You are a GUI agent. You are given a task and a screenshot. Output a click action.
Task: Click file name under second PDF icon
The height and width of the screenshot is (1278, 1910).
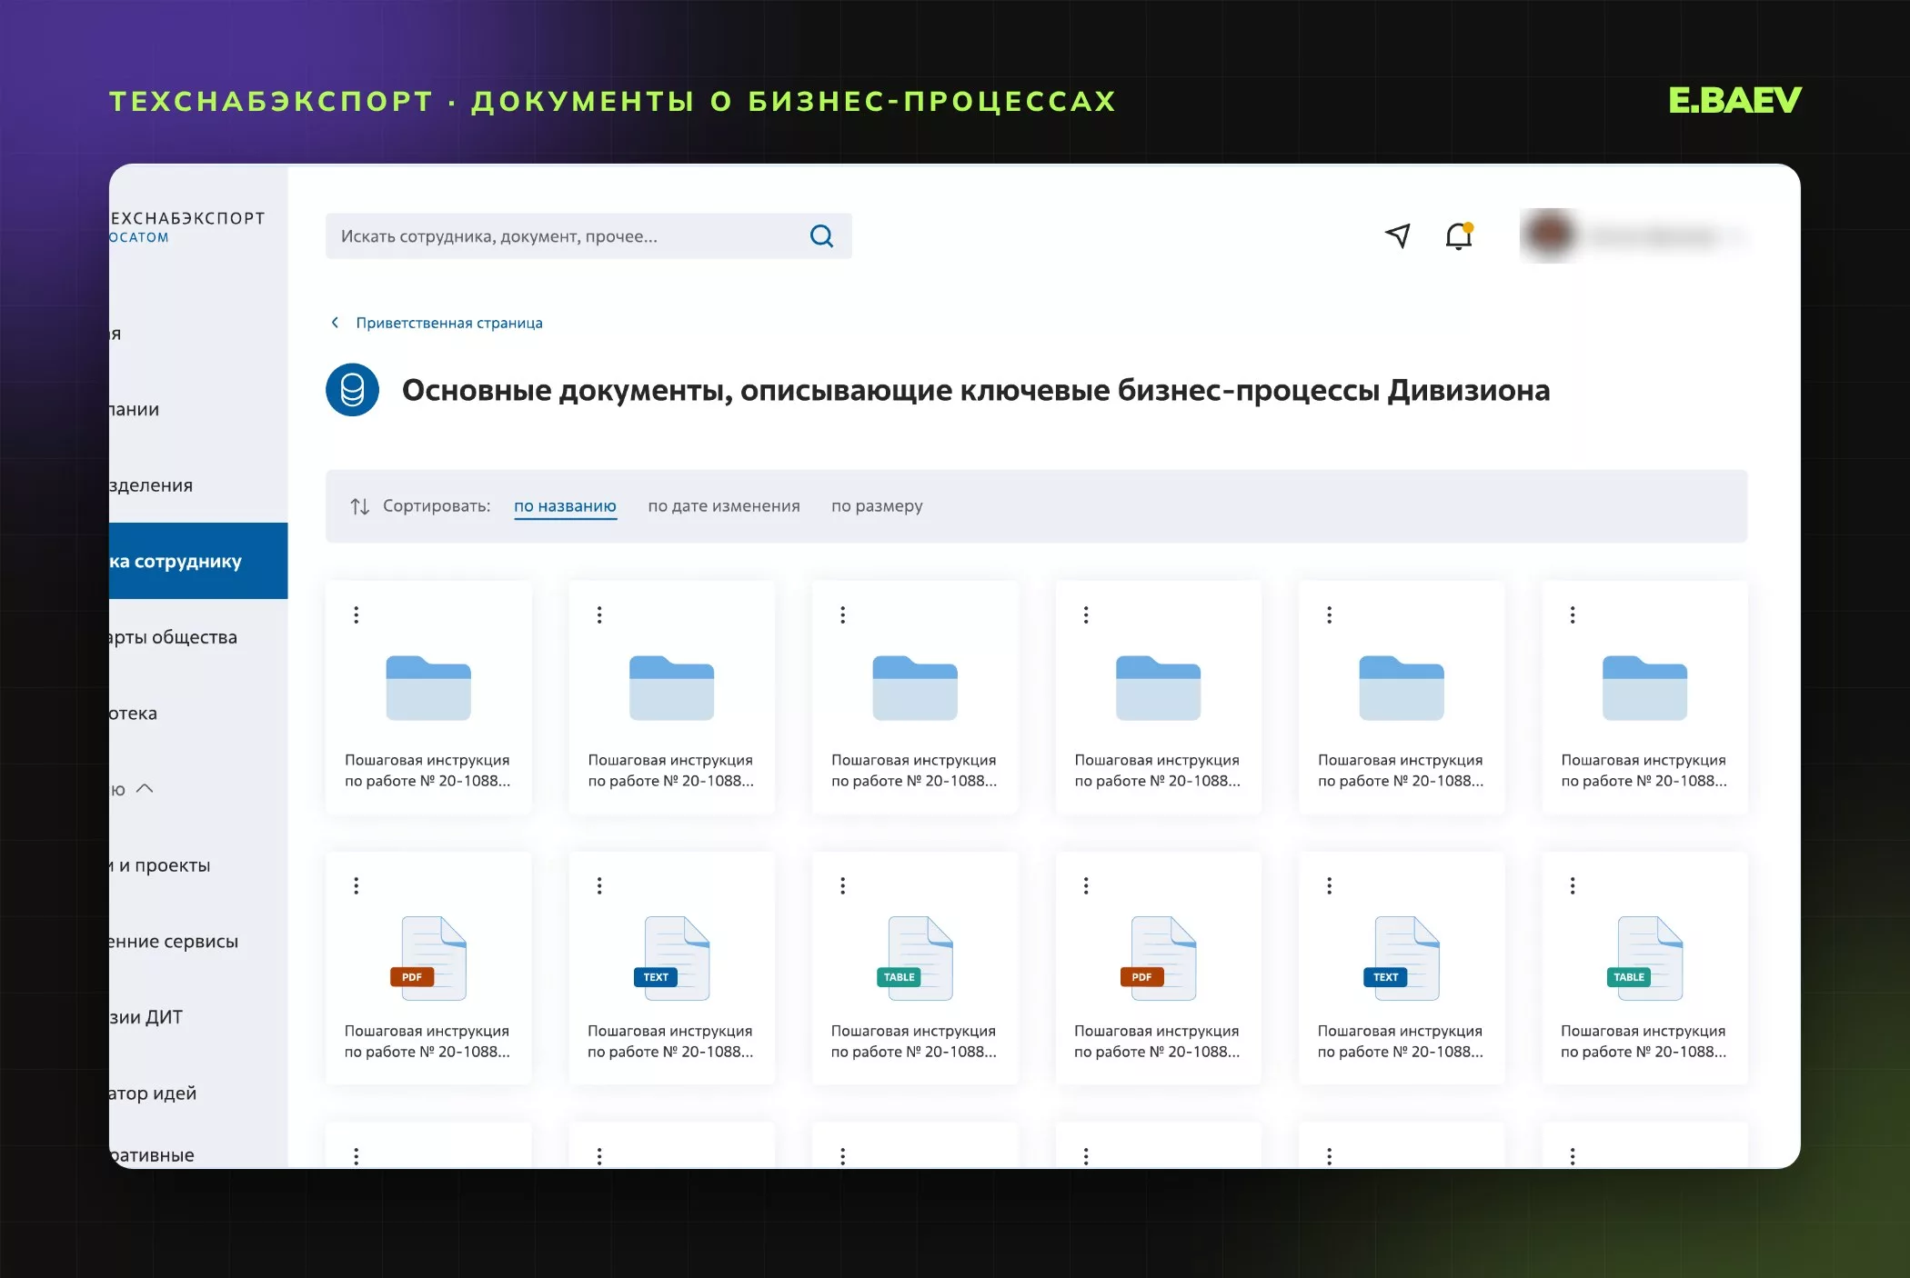(1157, 1041)
